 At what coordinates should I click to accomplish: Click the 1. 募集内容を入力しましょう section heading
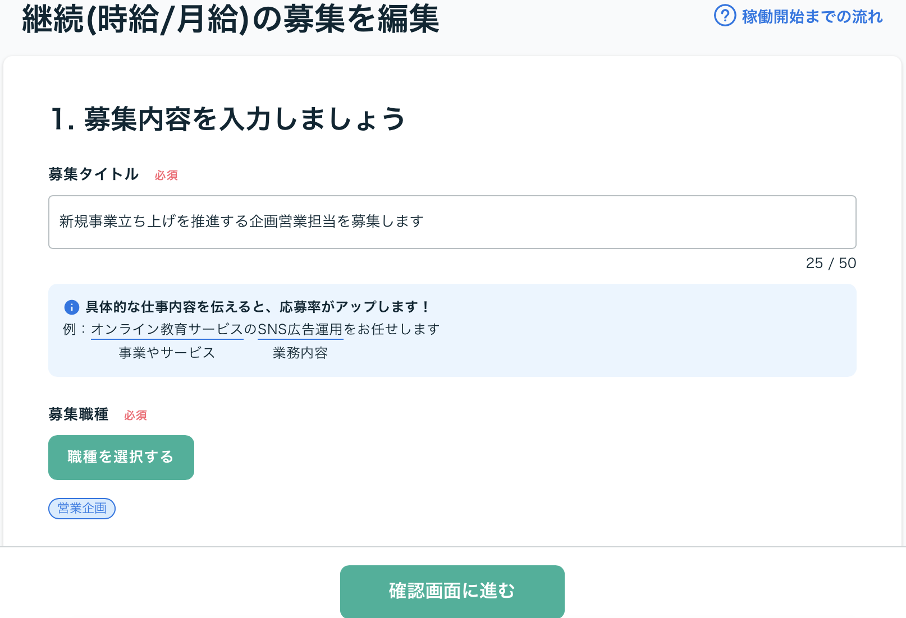coord(227,119)
